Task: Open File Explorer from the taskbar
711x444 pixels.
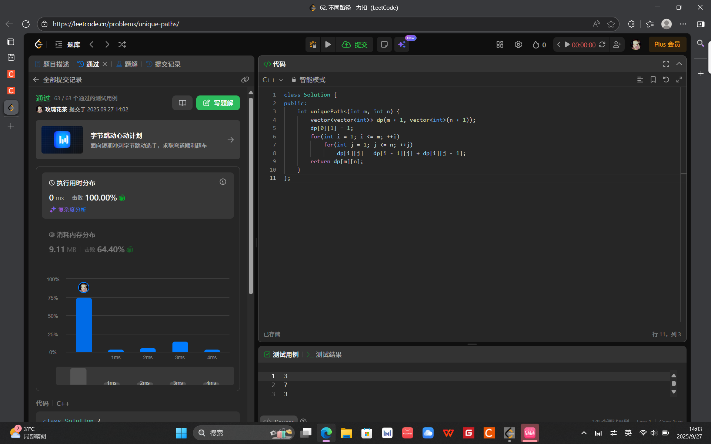Action: 346,433
